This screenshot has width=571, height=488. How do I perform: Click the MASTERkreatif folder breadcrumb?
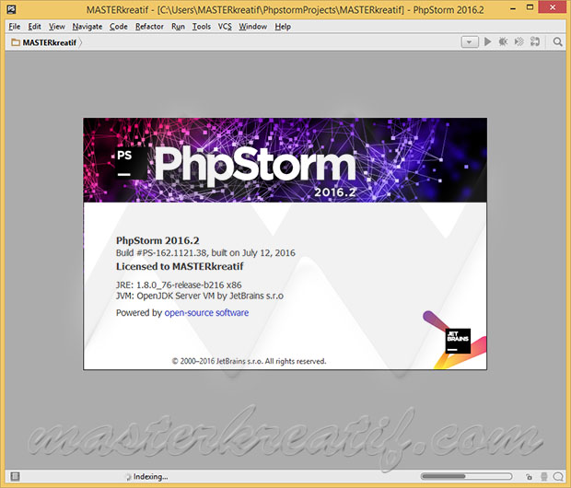(44, 42)
